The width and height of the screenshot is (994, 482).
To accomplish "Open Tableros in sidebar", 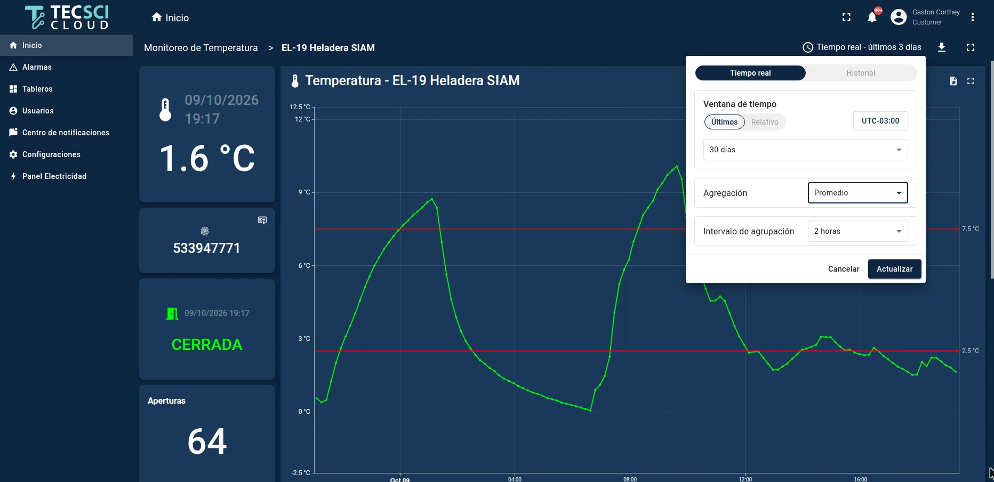I will click(67, 89).
